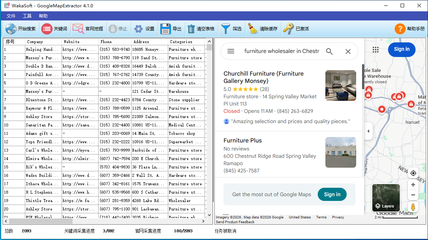Click the Clear Cache broom icon
The image size is (428, 240).
tap(253, 29)
